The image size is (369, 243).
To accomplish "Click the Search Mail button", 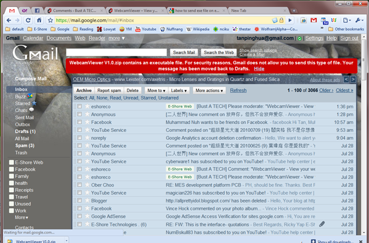I will pos(184,53).
